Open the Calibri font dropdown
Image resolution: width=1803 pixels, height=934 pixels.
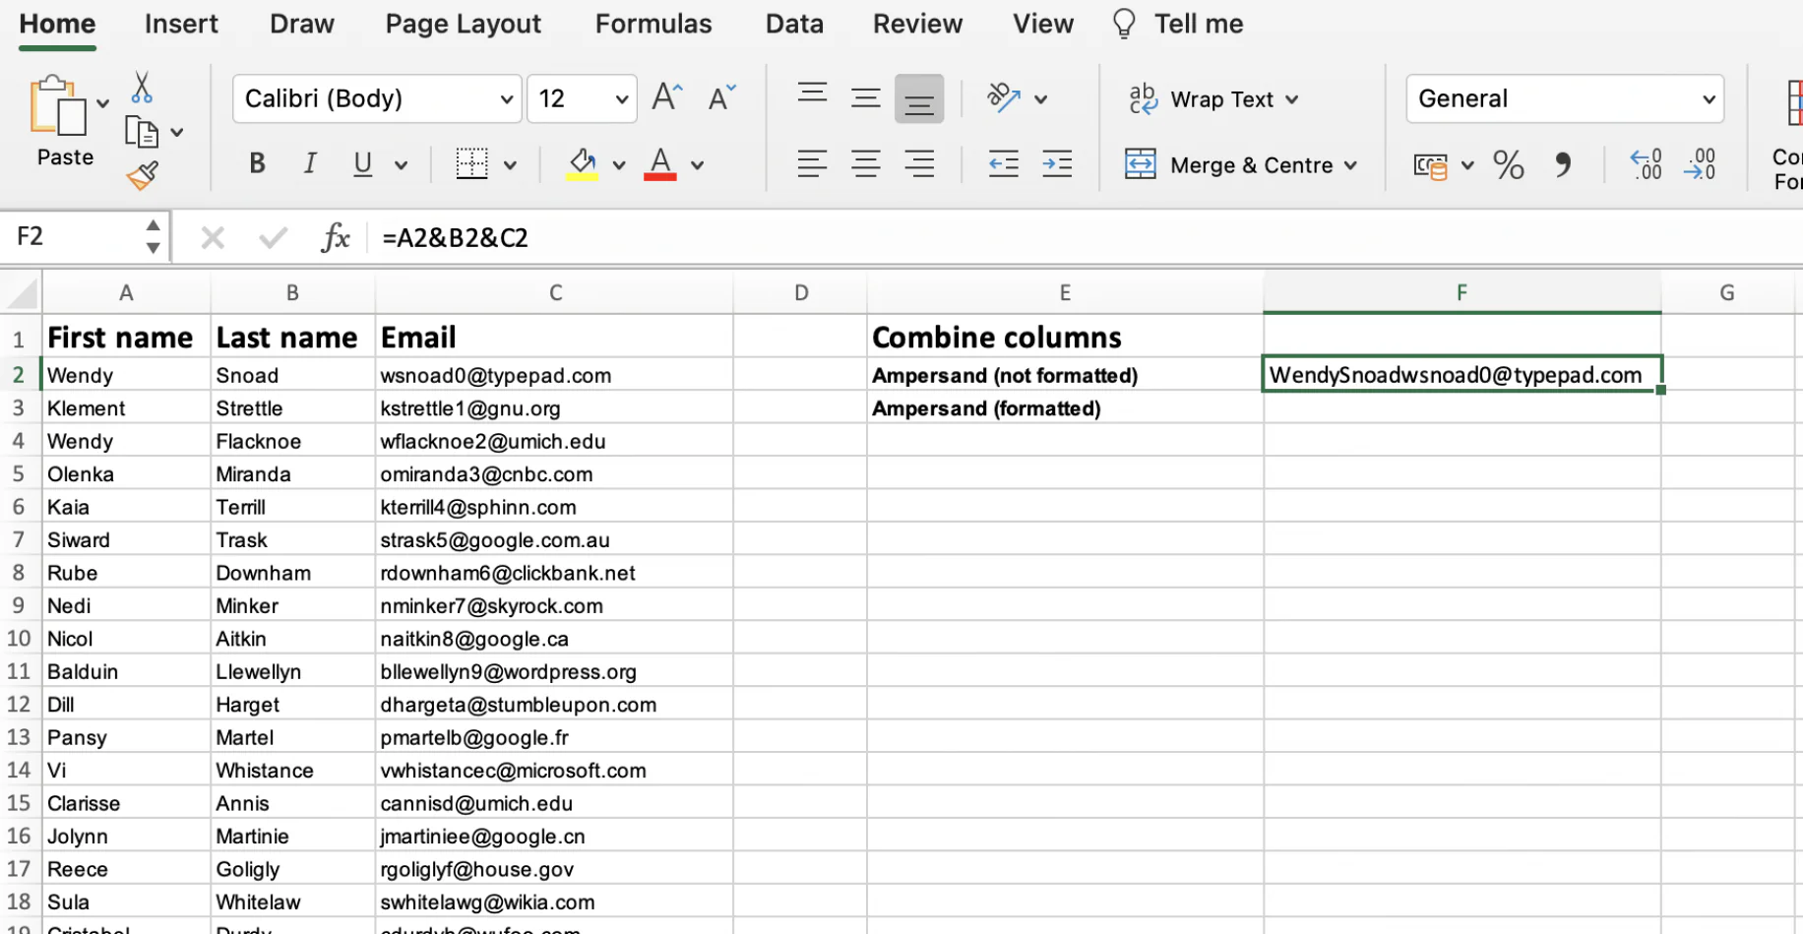tap(505, 98)
